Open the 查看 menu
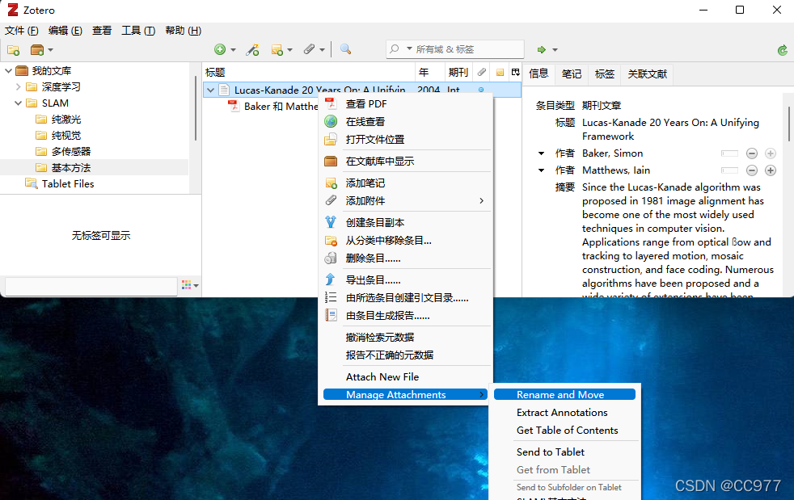Viewport: 794px width, 500px height. (x=102, y=31)
